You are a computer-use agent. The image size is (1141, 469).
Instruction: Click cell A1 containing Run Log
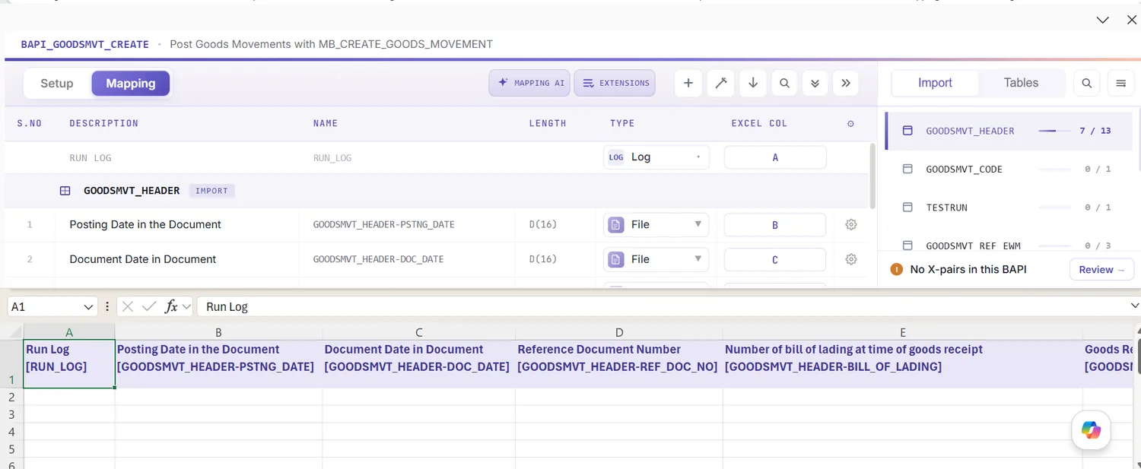pos(69,364)
